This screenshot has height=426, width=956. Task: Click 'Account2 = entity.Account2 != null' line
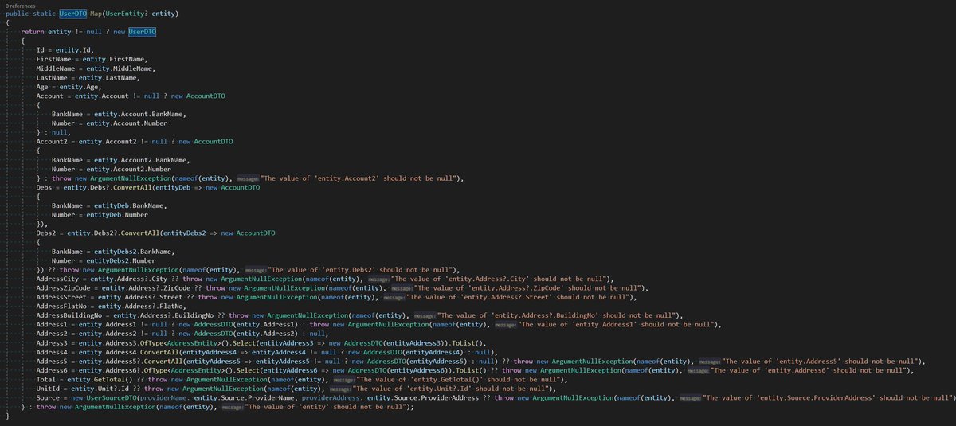135,143
